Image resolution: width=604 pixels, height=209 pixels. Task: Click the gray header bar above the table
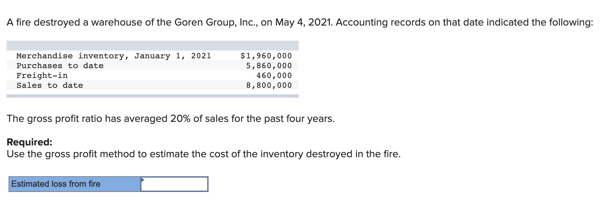153,46
